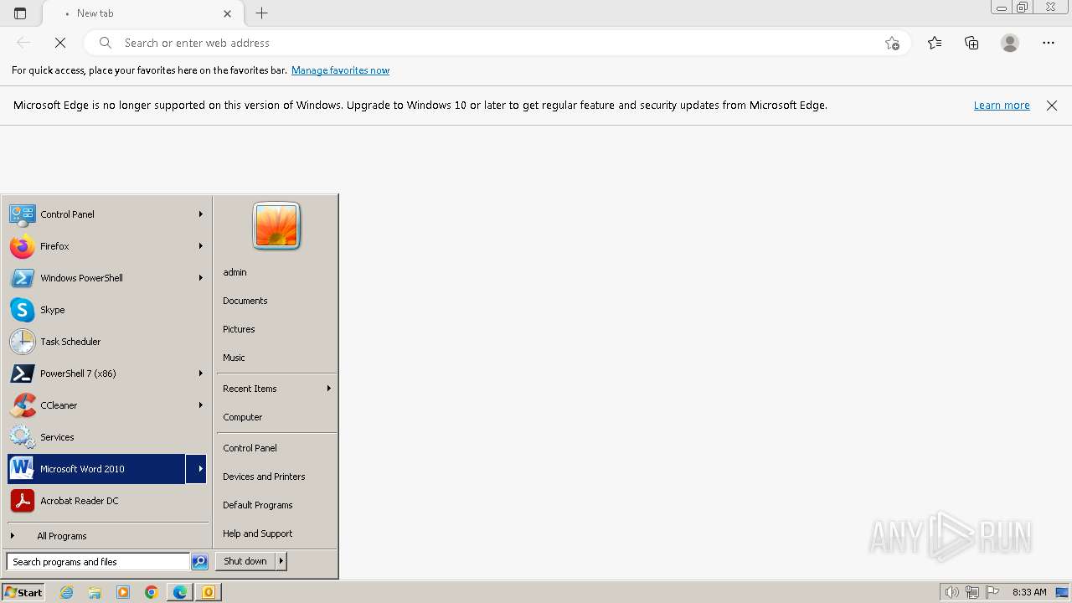Viewport: 1072px width, 603px height.
Task: Expand Microsoft Word 2010 recent documents arrow
Action: 196,469
